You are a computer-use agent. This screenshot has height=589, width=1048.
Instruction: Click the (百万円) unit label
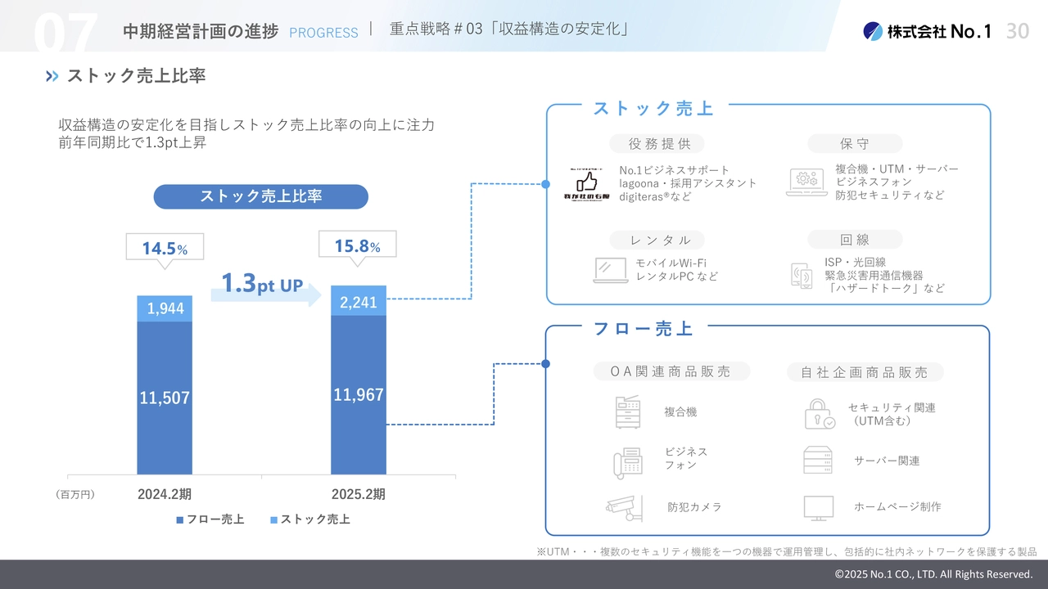76,495
